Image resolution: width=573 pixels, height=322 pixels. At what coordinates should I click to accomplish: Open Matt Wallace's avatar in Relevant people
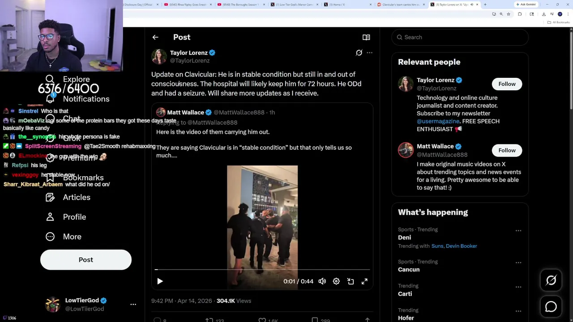click(x=406, y=150)
